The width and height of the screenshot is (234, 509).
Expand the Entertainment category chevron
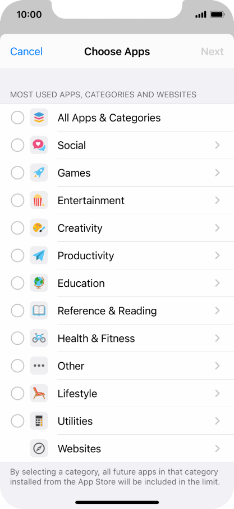(x=218, y=200)
